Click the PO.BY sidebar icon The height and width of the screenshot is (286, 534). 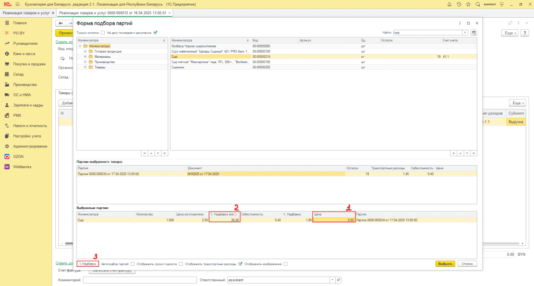point(7,33)
